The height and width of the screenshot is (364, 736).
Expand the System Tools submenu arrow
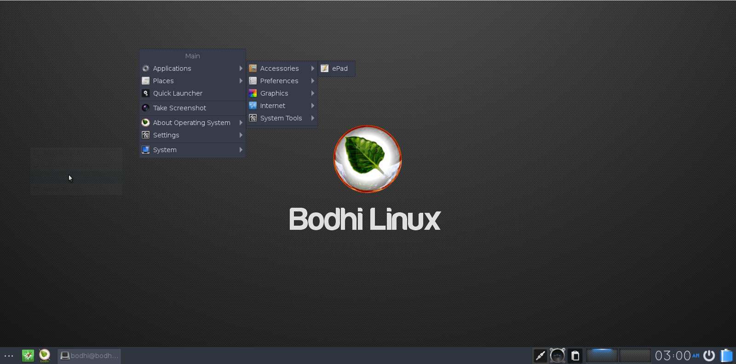[x=313, y=118]
